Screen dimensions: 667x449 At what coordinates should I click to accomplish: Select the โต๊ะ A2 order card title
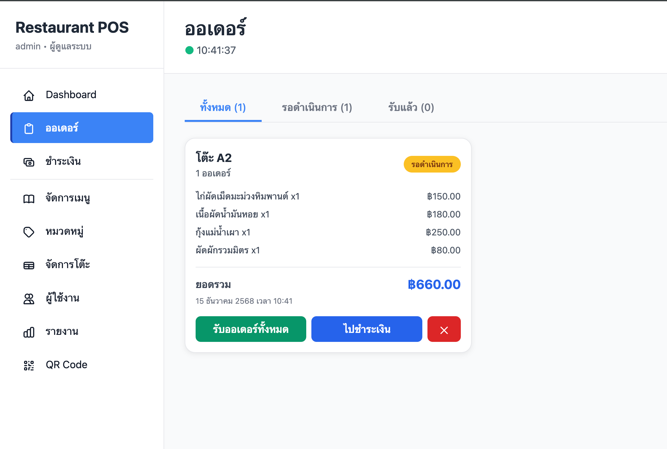click(214, 157)
